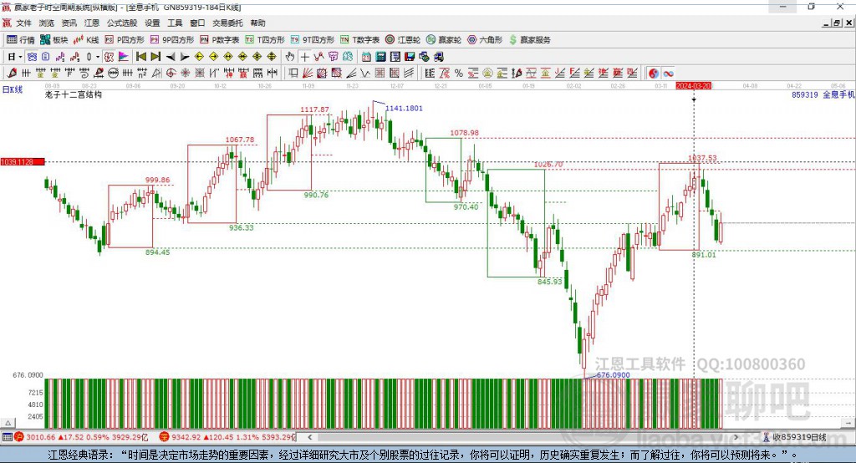Open the 板块 sector view

pyautogui.click(x=53, y=40)
